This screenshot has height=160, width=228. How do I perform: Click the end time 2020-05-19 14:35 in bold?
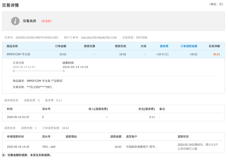click(x=75, y=67)
